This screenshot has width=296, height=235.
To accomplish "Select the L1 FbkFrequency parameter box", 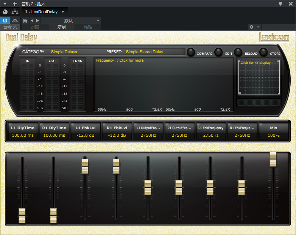I will tap(211, 131).
